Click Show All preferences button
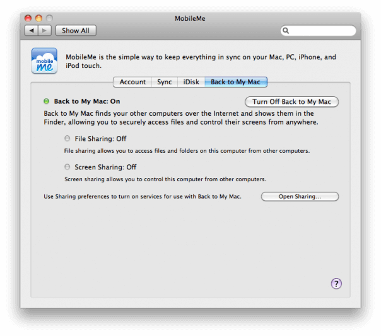 (x=76, y=31)
